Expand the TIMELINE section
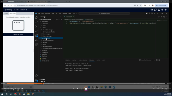The height and width of the screenshot is (96, 172). click(43, 81)
